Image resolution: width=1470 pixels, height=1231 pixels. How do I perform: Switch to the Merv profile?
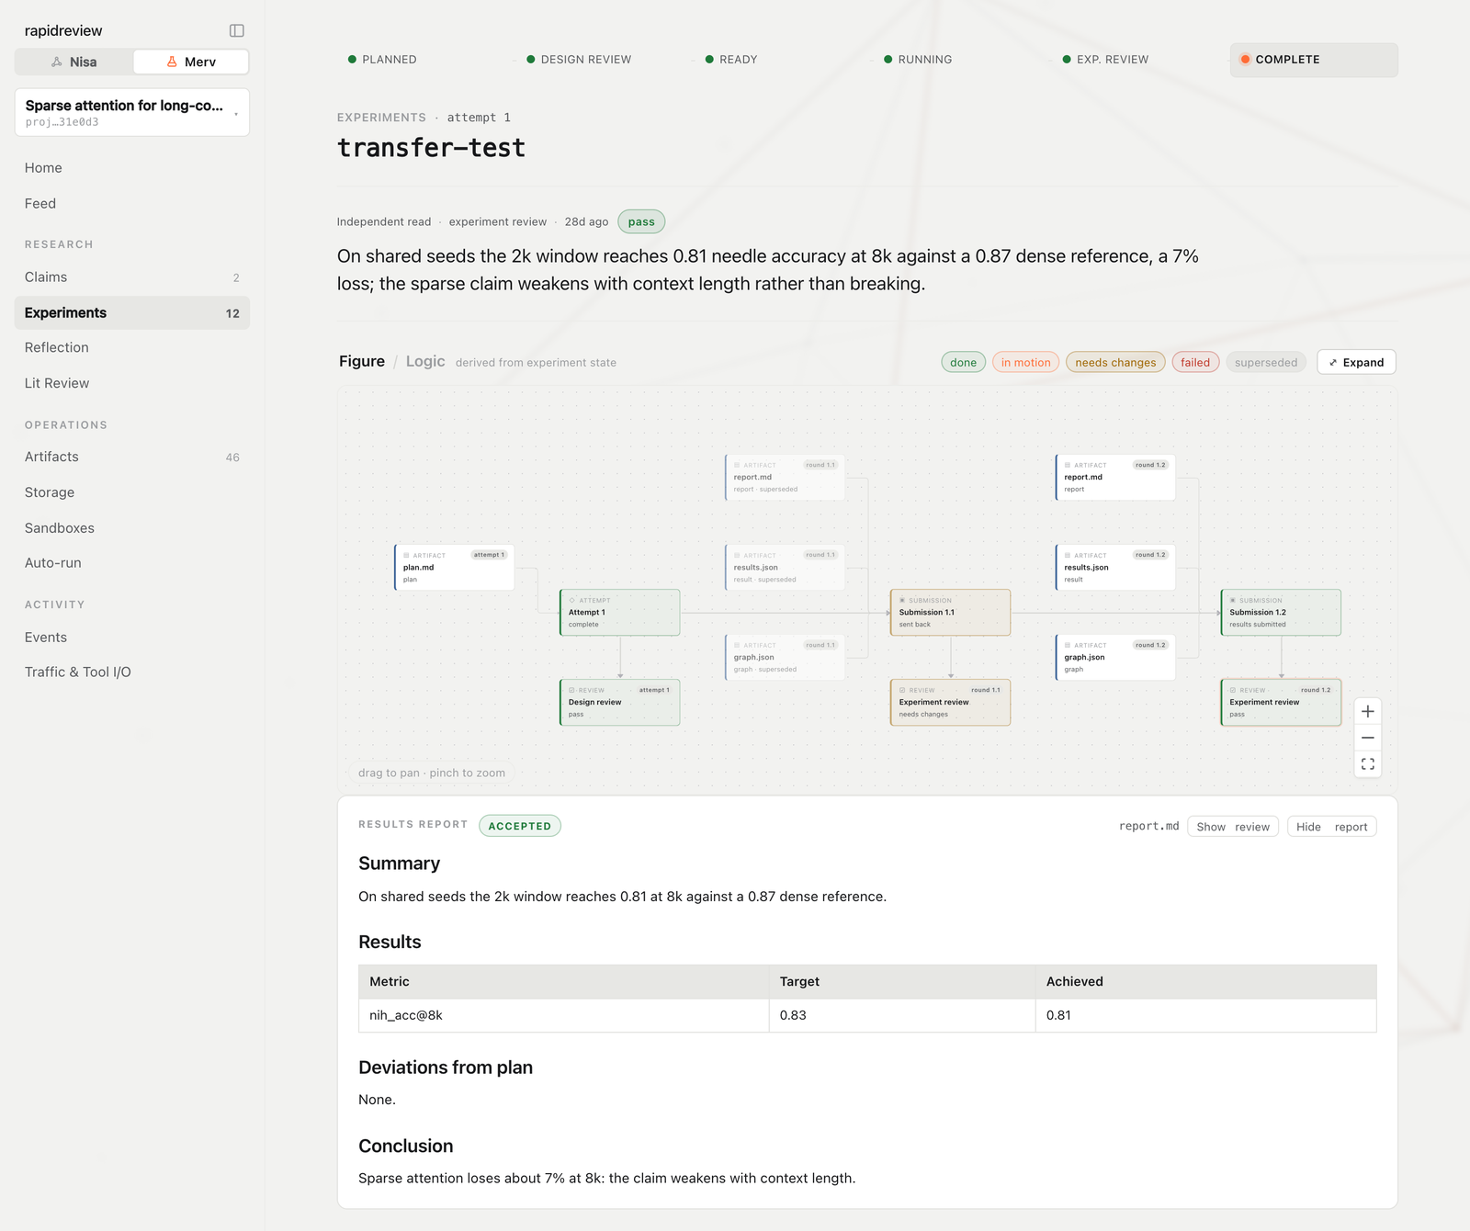(x=191, y=62)
